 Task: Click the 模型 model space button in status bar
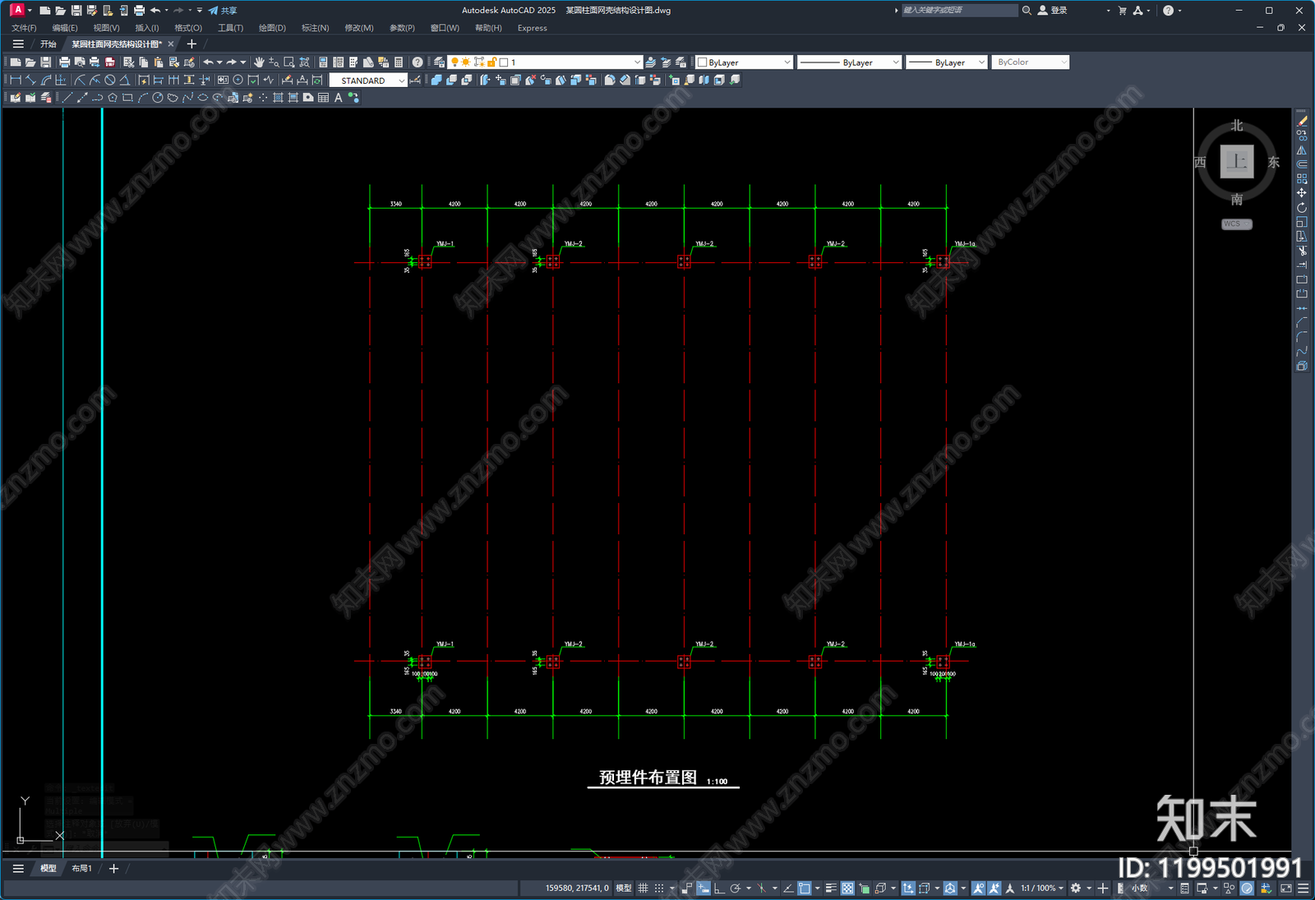(x=624, y=888)
